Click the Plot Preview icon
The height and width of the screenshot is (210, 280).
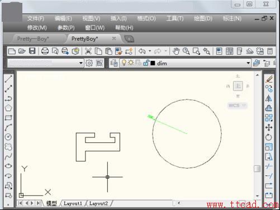[x=55, y=51]
